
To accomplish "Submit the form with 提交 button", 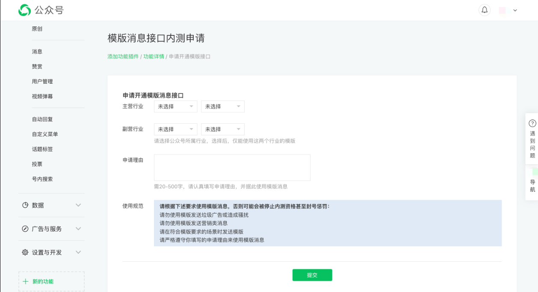I will [x=312, y=275].
